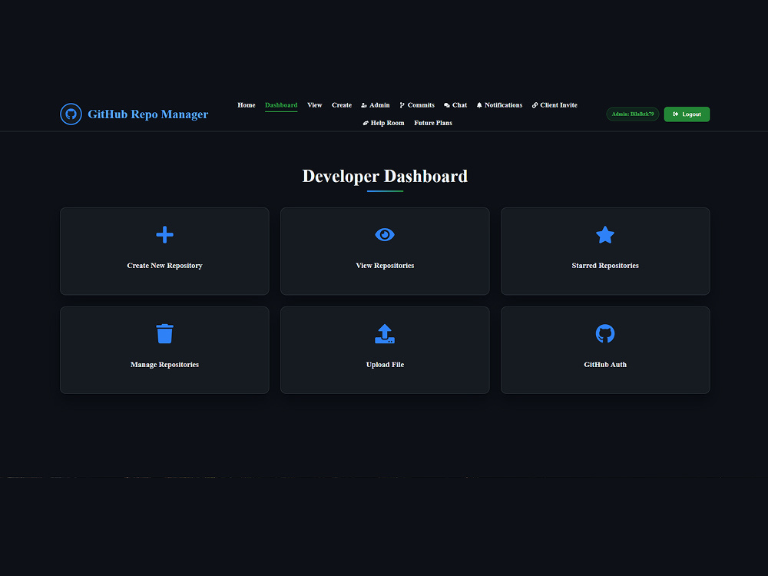The width and height of the screenshot is (768, 576).
Task: Open the Create nav item
Action: pos(342,105)
